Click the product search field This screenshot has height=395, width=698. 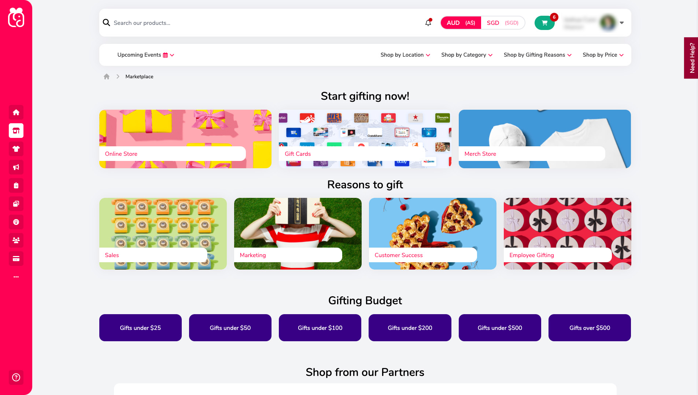(x=264, y=23)
